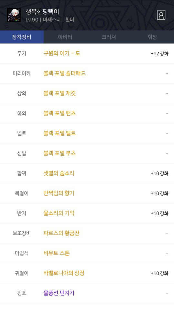174x310 pixels.
Task: Open weapon item 구원의 이기 - 도
Action: tap(62, 53)
